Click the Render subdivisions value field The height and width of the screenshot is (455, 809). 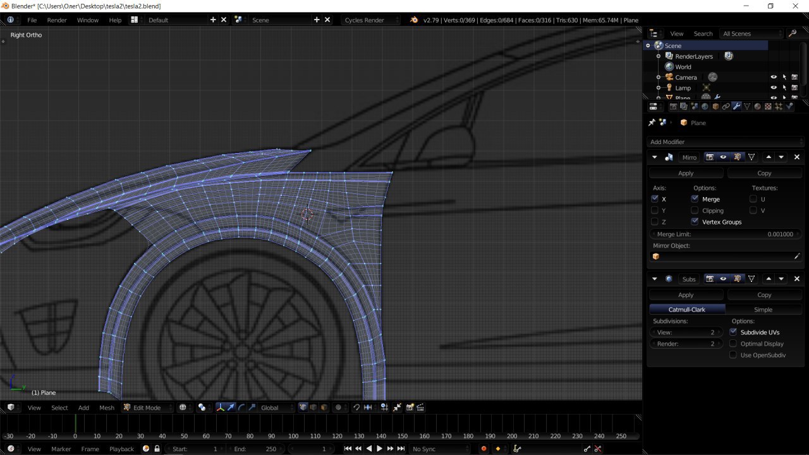686,343
